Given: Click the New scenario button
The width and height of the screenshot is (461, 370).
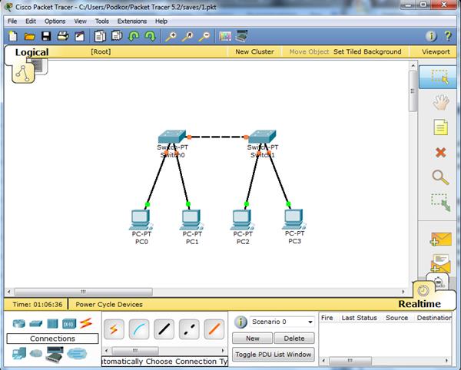Looking at the screenshot, I should tap(253, 339).
